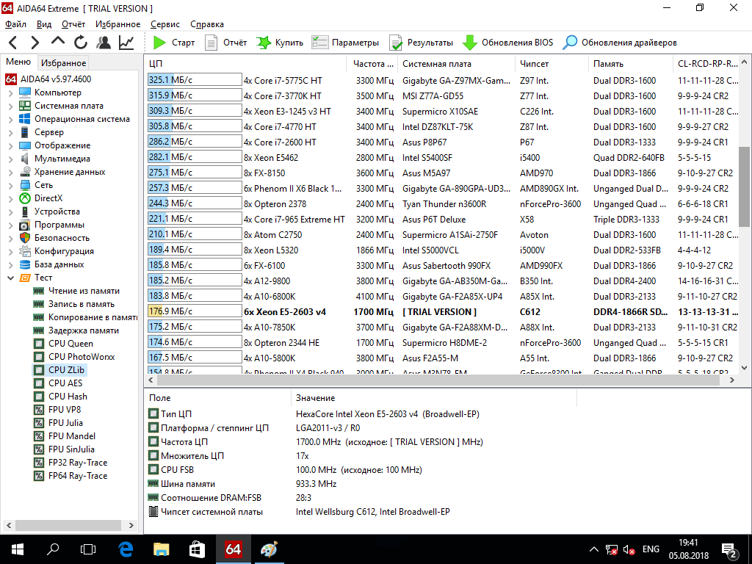Click the Forward navigation arrow
Screen dimensions: 752x564
(x=35, y=43)
